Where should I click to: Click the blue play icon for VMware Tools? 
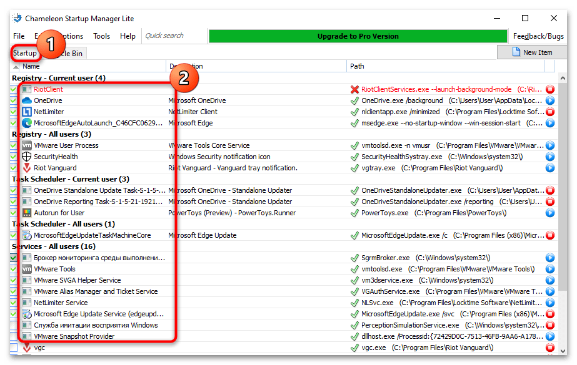tap(550, 269)
